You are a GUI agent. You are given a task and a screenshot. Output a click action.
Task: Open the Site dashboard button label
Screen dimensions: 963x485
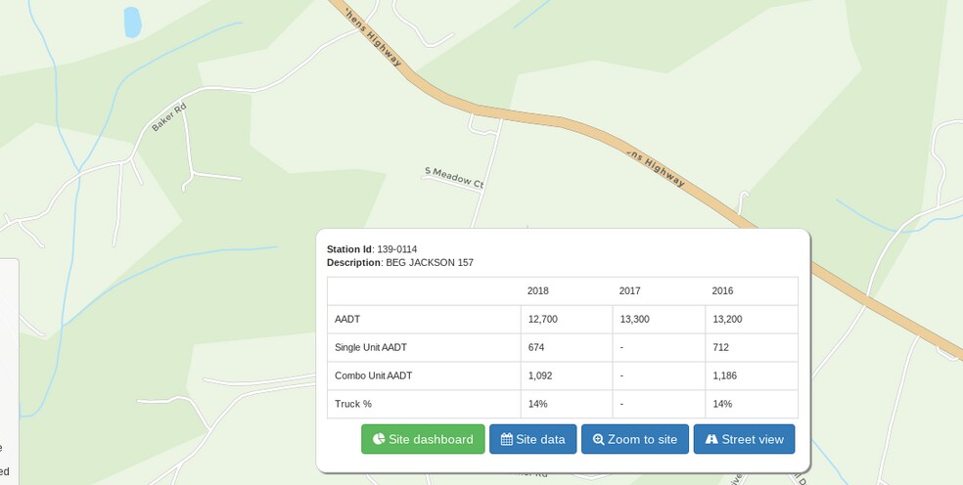click(x=431, y=439)
